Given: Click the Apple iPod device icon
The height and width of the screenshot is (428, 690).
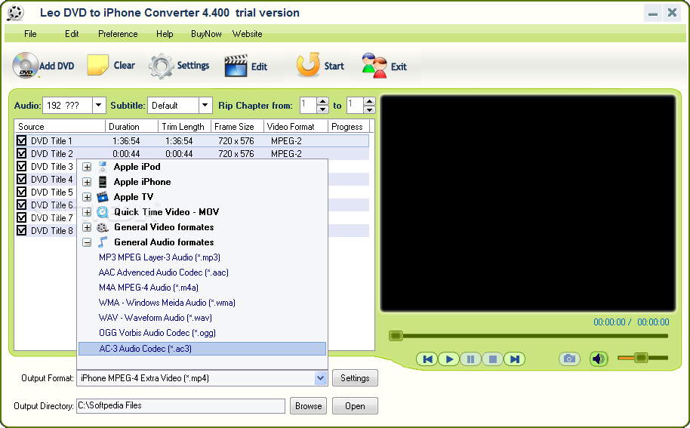Looking at the screenshot, I should pos(103,167).
